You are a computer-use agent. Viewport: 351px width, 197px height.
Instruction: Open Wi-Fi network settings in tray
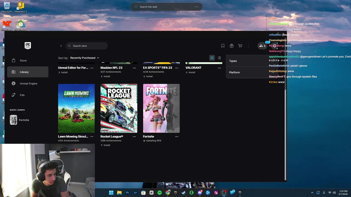pos(330,193)
